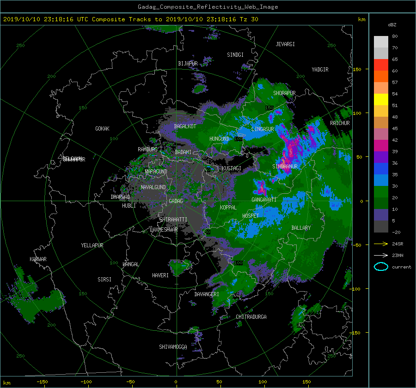Viewport: 416px width, 388px height.
Task: Click the HAVERI city label
Action: [x=160, y=275]
